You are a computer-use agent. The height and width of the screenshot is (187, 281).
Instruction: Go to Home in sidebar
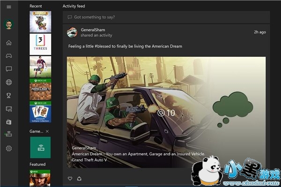pos(9,43)
